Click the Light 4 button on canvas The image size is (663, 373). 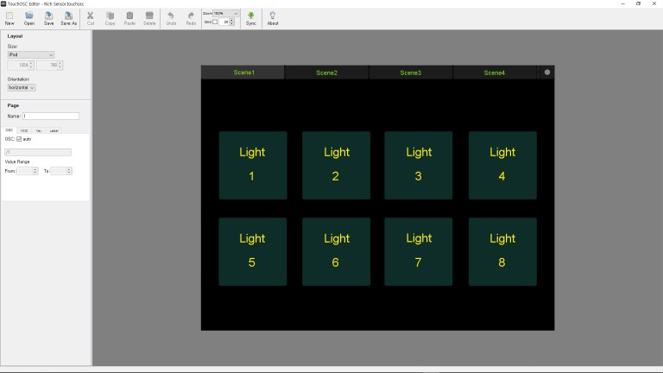[x=502, y=165]
